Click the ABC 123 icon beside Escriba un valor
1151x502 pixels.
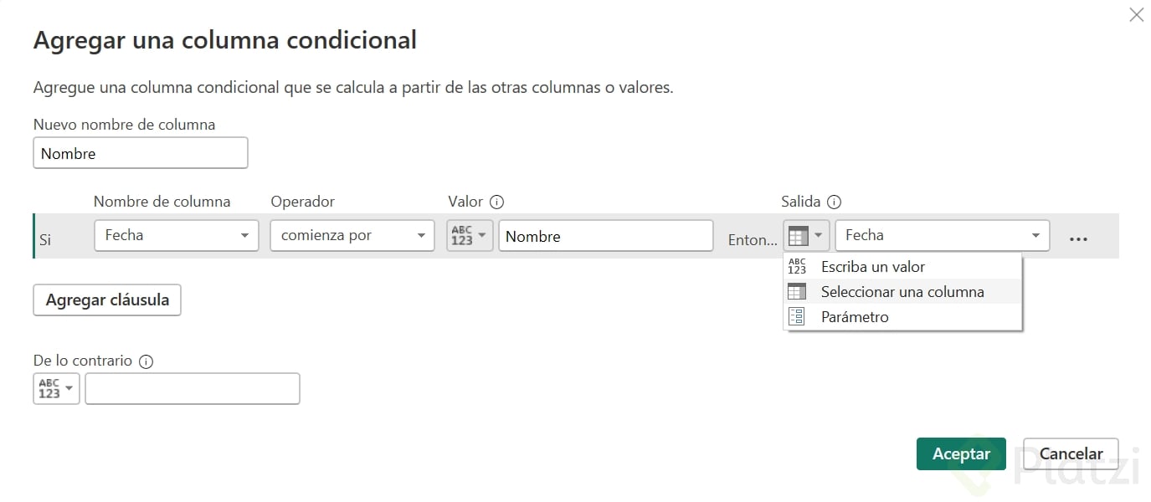[797, 267]
